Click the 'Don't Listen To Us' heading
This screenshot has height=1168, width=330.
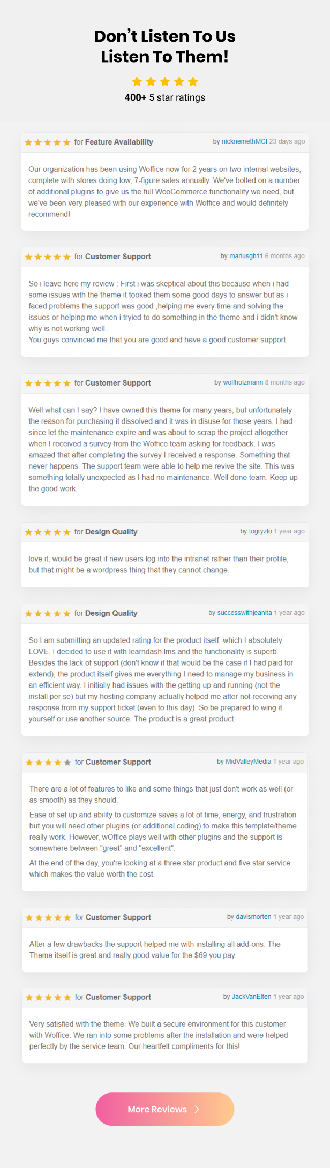165,36
